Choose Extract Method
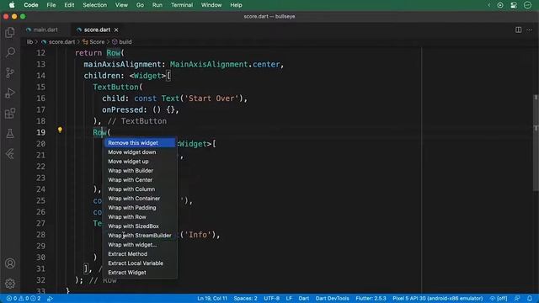539x303 pixels. tap(141, 254)
